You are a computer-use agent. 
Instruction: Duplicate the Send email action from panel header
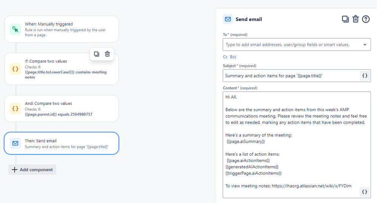coord(345,19)
